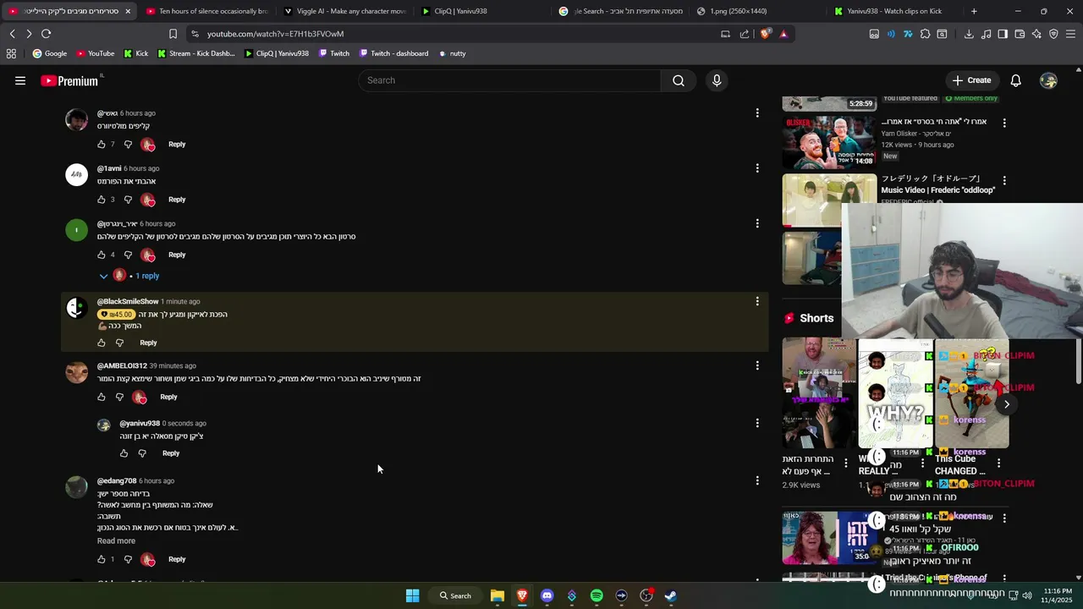Open Discord from taskbar
Screen dimensions: 1083x609
(x=547, y=595)
